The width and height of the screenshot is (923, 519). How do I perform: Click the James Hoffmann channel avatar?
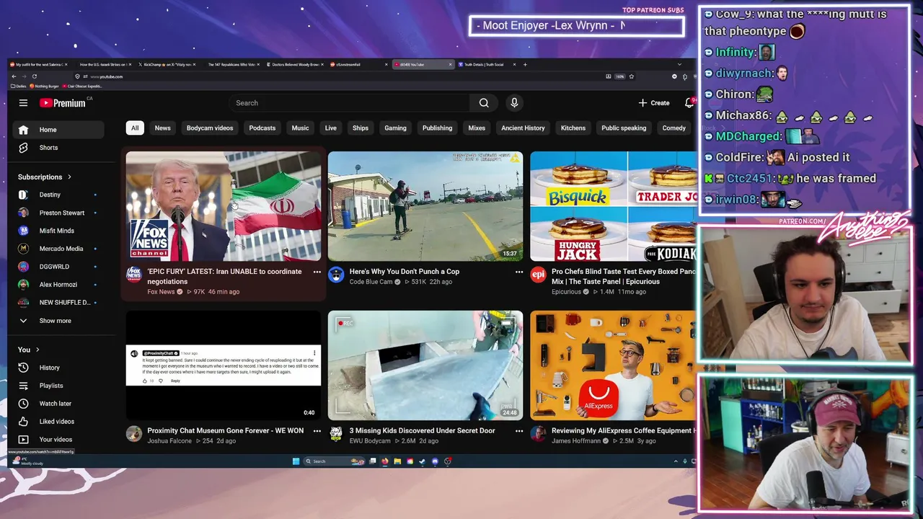click(538, 433)
